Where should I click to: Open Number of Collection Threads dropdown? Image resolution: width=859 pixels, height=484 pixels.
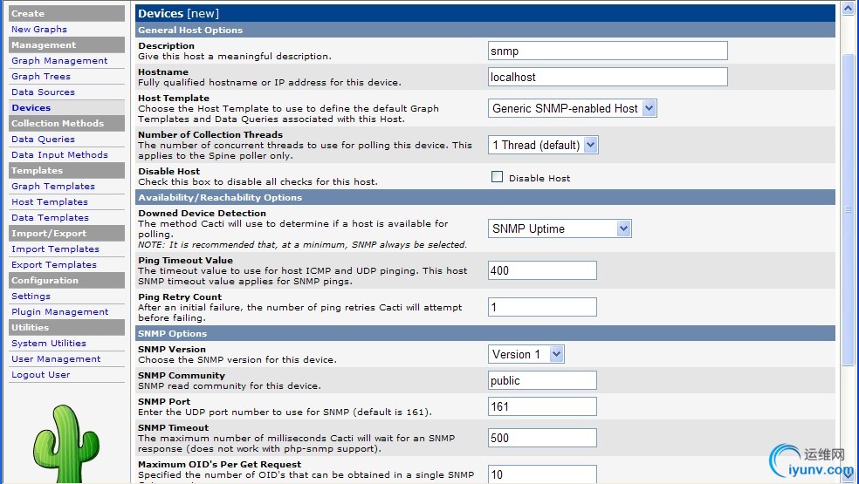point(543,145)
